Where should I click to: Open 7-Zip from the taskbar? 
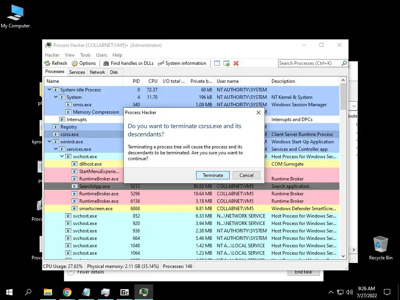[125, 292]
